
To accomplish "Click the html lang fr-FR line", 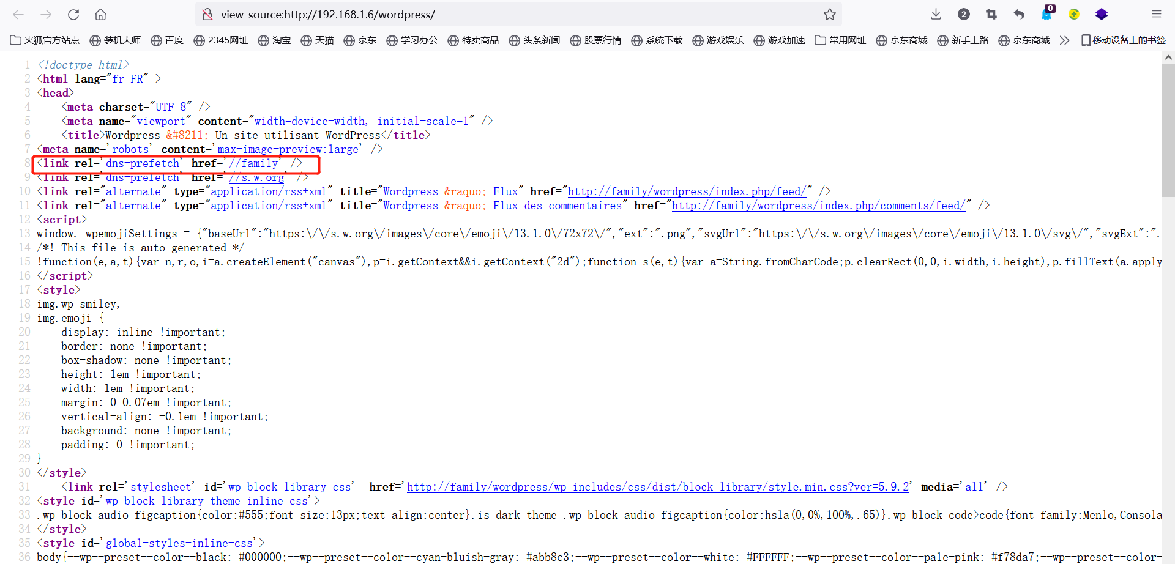I will click(x=99, y=79).
